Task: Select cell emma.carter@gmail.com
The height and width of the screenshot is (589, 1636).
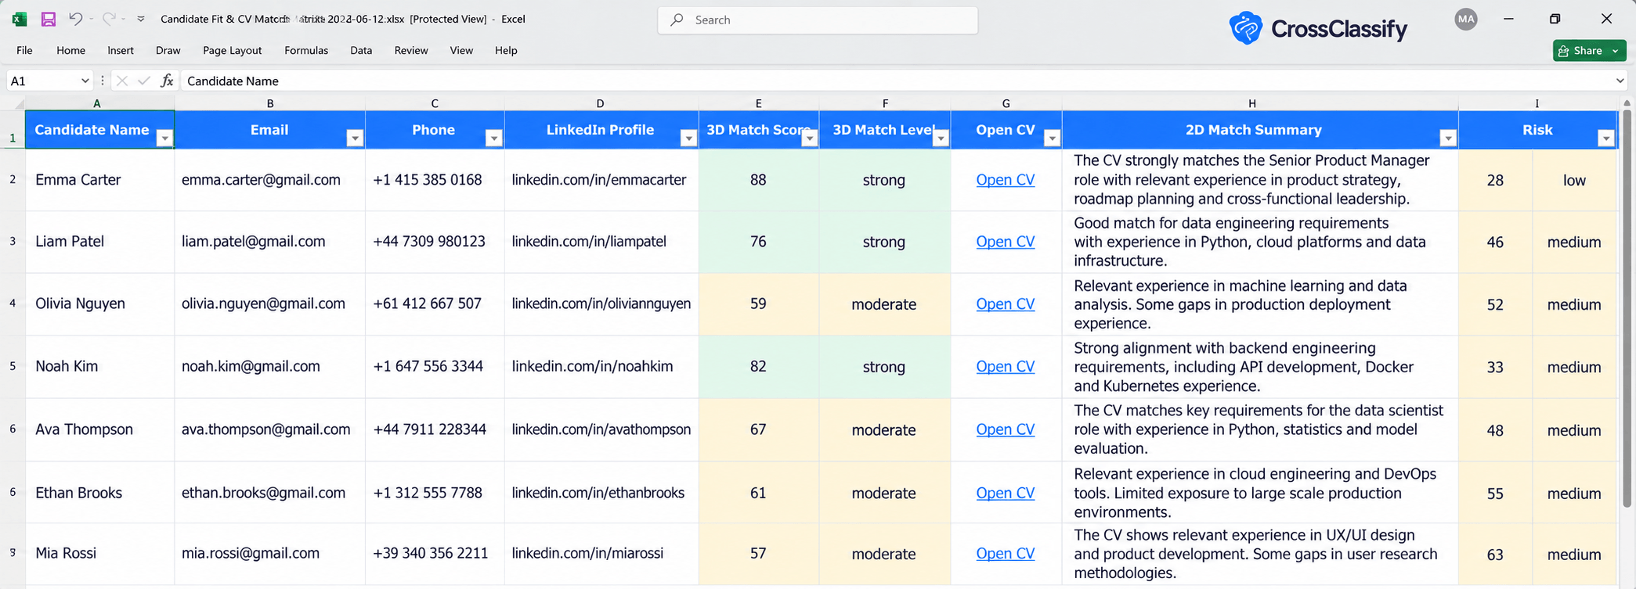Action: [x=269, y=180]
